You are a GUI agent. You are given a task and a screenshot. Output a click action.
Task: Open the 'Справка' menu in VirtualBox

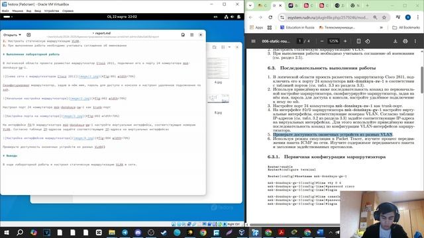point(68,11)
